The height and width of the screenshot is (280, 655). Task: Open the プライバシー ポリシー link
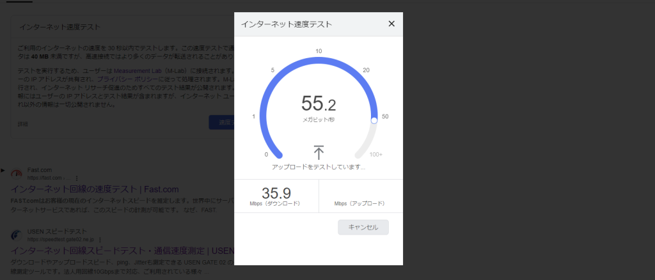coord(127,79)
